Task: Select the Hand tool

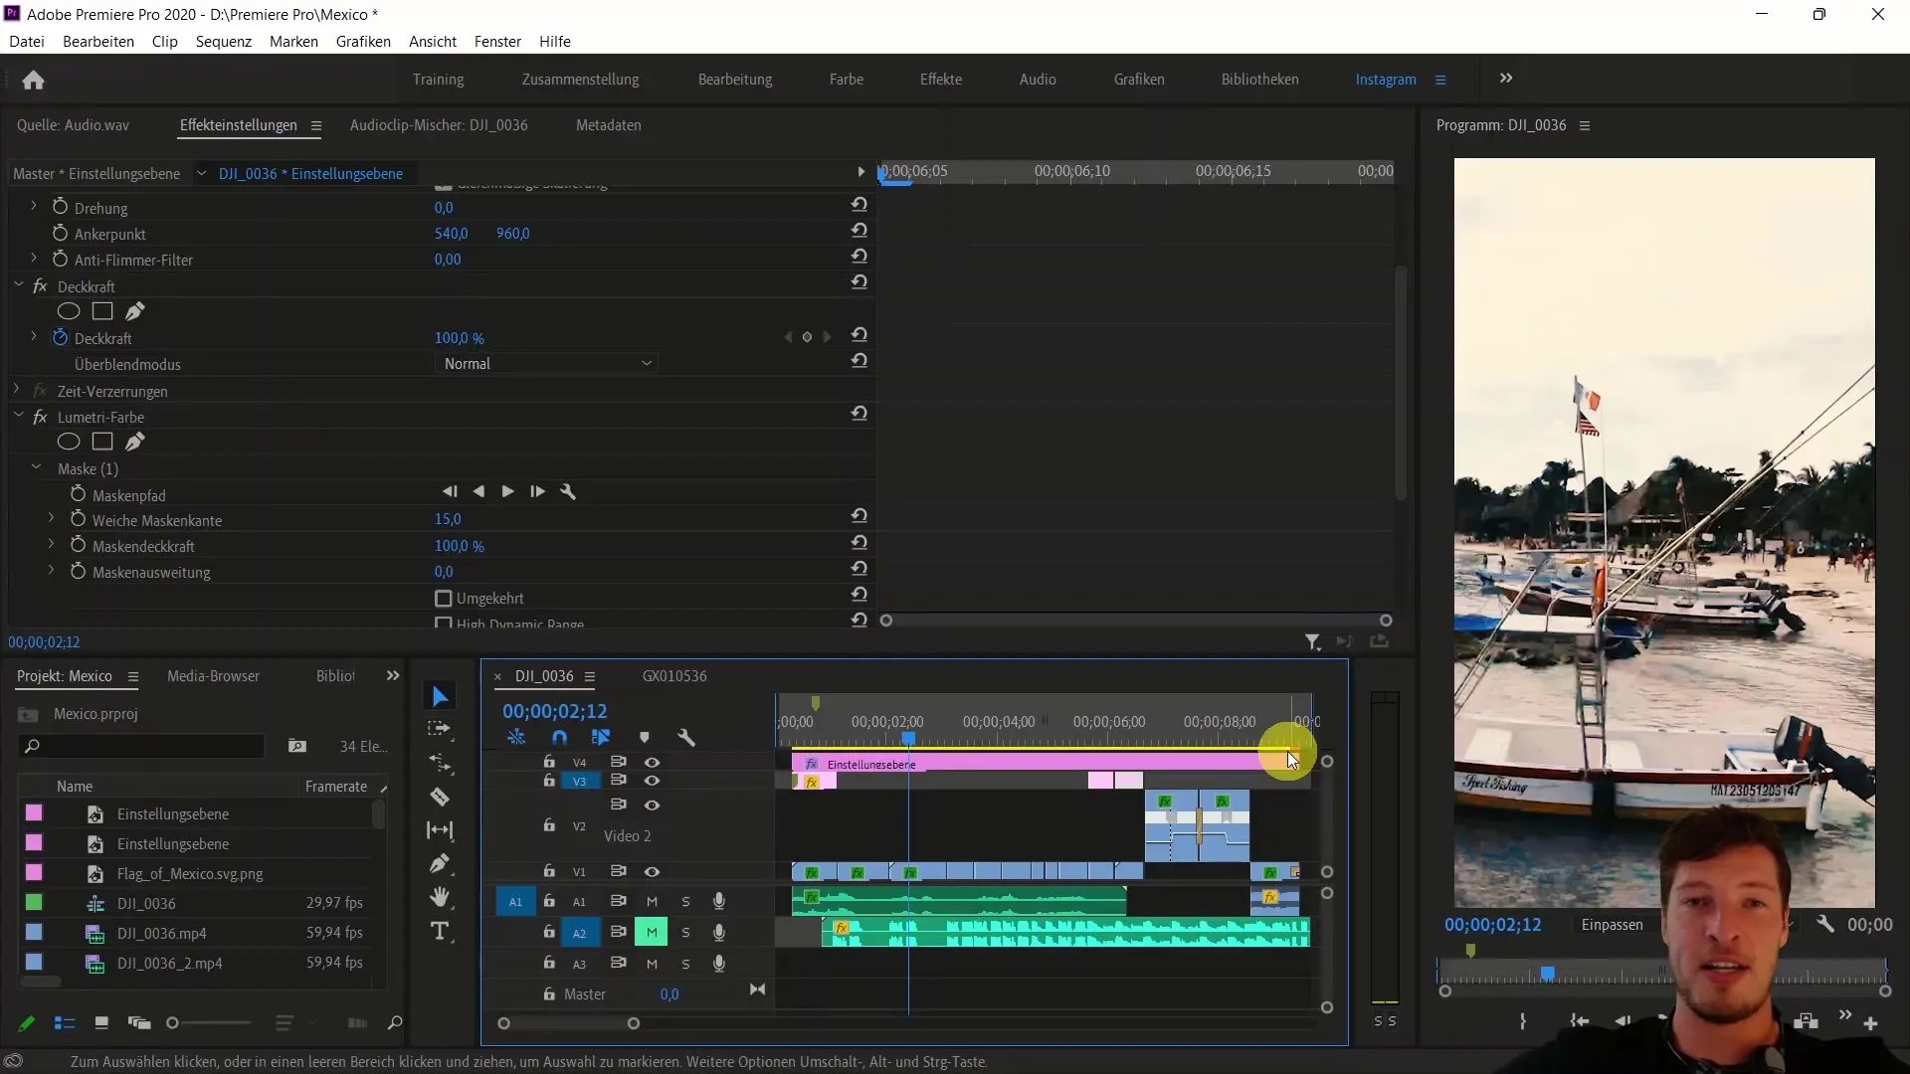Action: (x=440, y=897)
